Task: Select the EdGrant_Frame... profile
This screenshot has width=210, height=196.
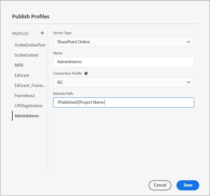Action: click(30, 85)
